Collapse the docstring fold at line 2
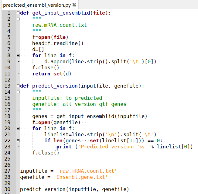This screenshot has width=198, height=194. pyautogui.click(x=18, y=19)
